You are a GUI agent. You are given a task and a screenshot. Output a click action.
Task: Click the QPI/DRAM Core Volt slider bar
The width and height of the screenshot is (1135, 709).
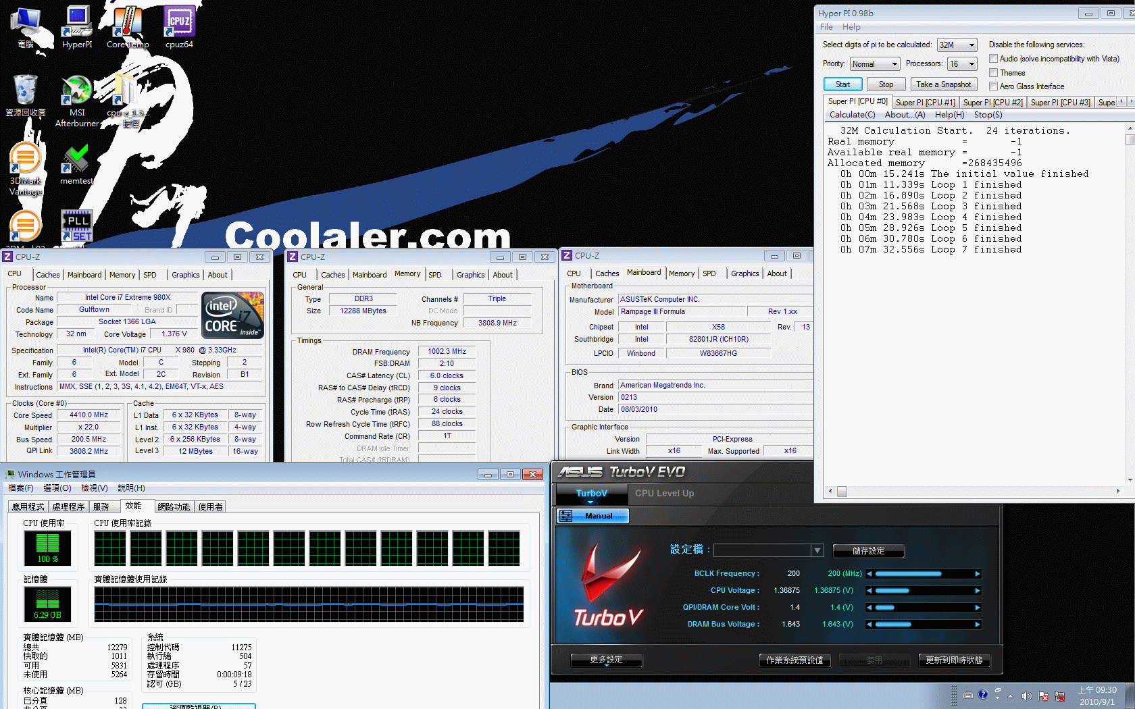(924, 608)
